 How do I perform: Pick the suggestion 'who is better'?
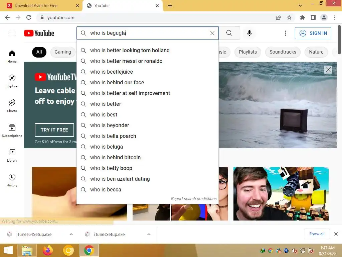pos(148,104)
